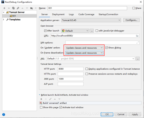Click the JMX port field
Screen dimensions: 144x118
71,79
